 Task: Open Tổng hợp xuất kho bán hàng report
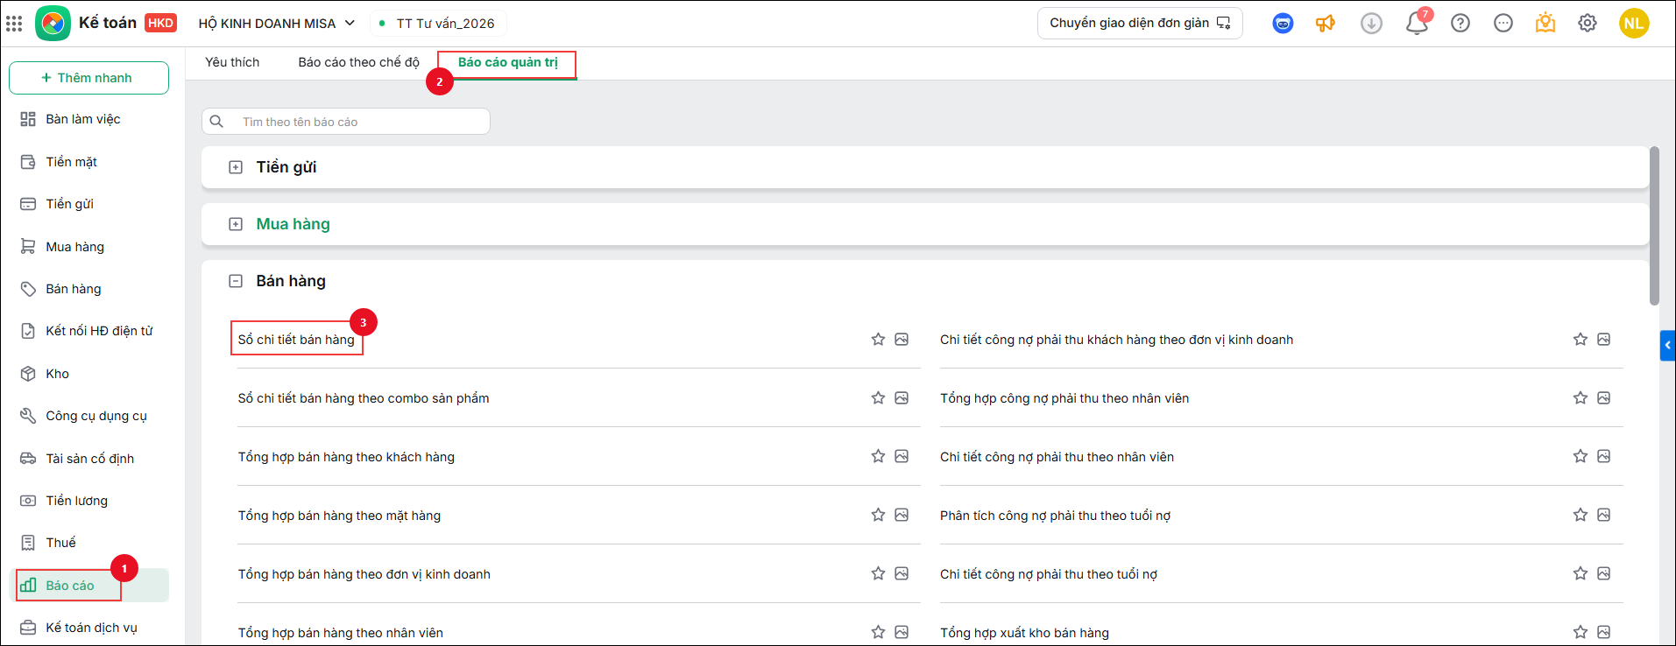tap(1024, 633)
